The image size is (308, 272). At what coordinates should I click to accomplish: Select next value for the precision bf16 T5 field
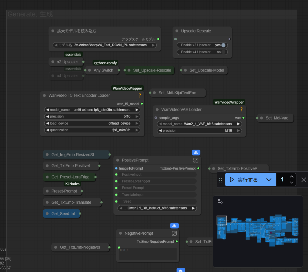pyautogui.click(x=137, y=117)
